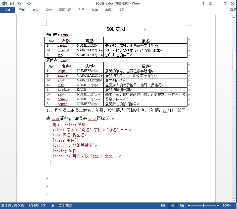Click the zoom slider handle
This screenshot has height=209, width=237.
coord(203,205)
